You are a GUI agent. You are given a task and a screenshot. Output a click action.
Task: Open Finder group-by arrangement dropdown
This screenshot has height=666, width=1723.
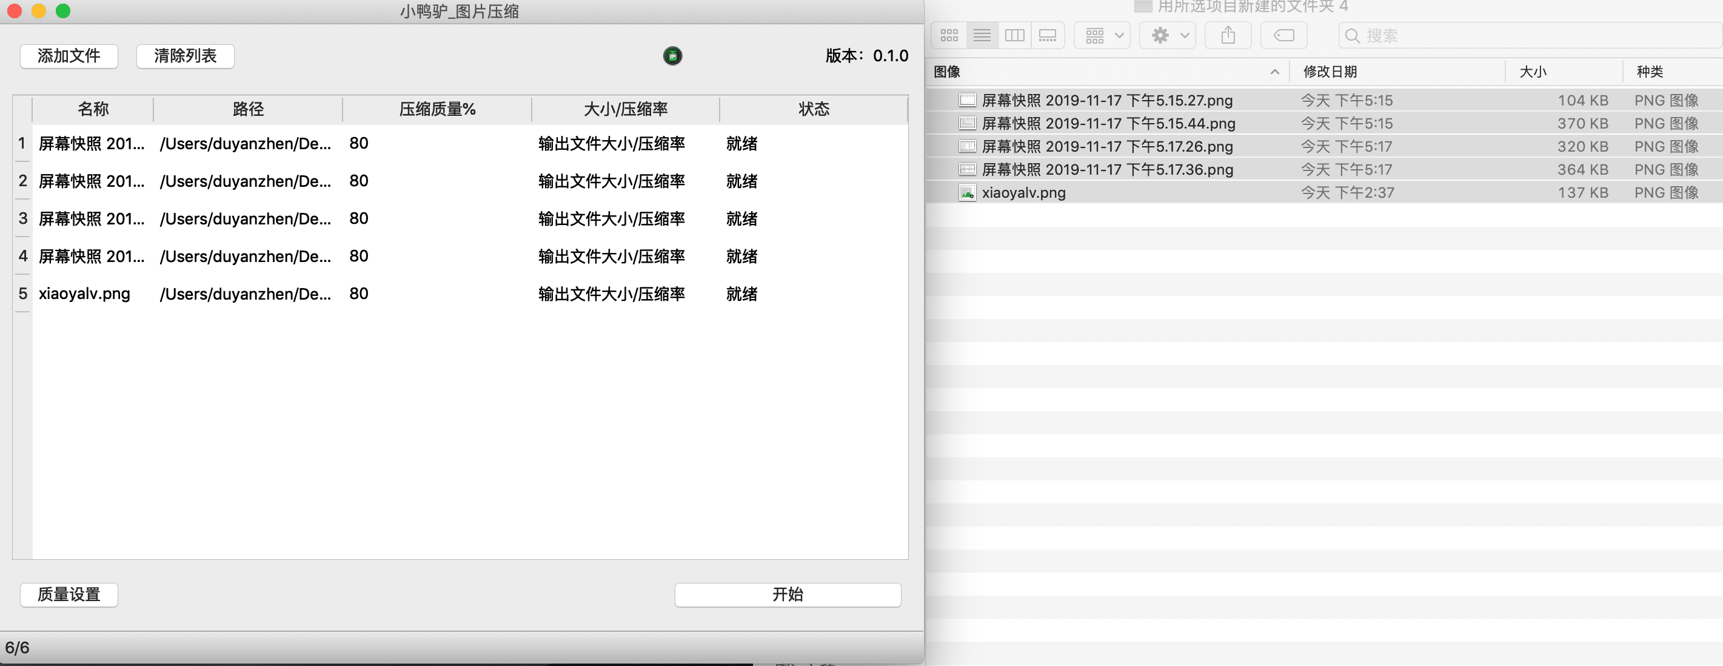coord(1102,35)
